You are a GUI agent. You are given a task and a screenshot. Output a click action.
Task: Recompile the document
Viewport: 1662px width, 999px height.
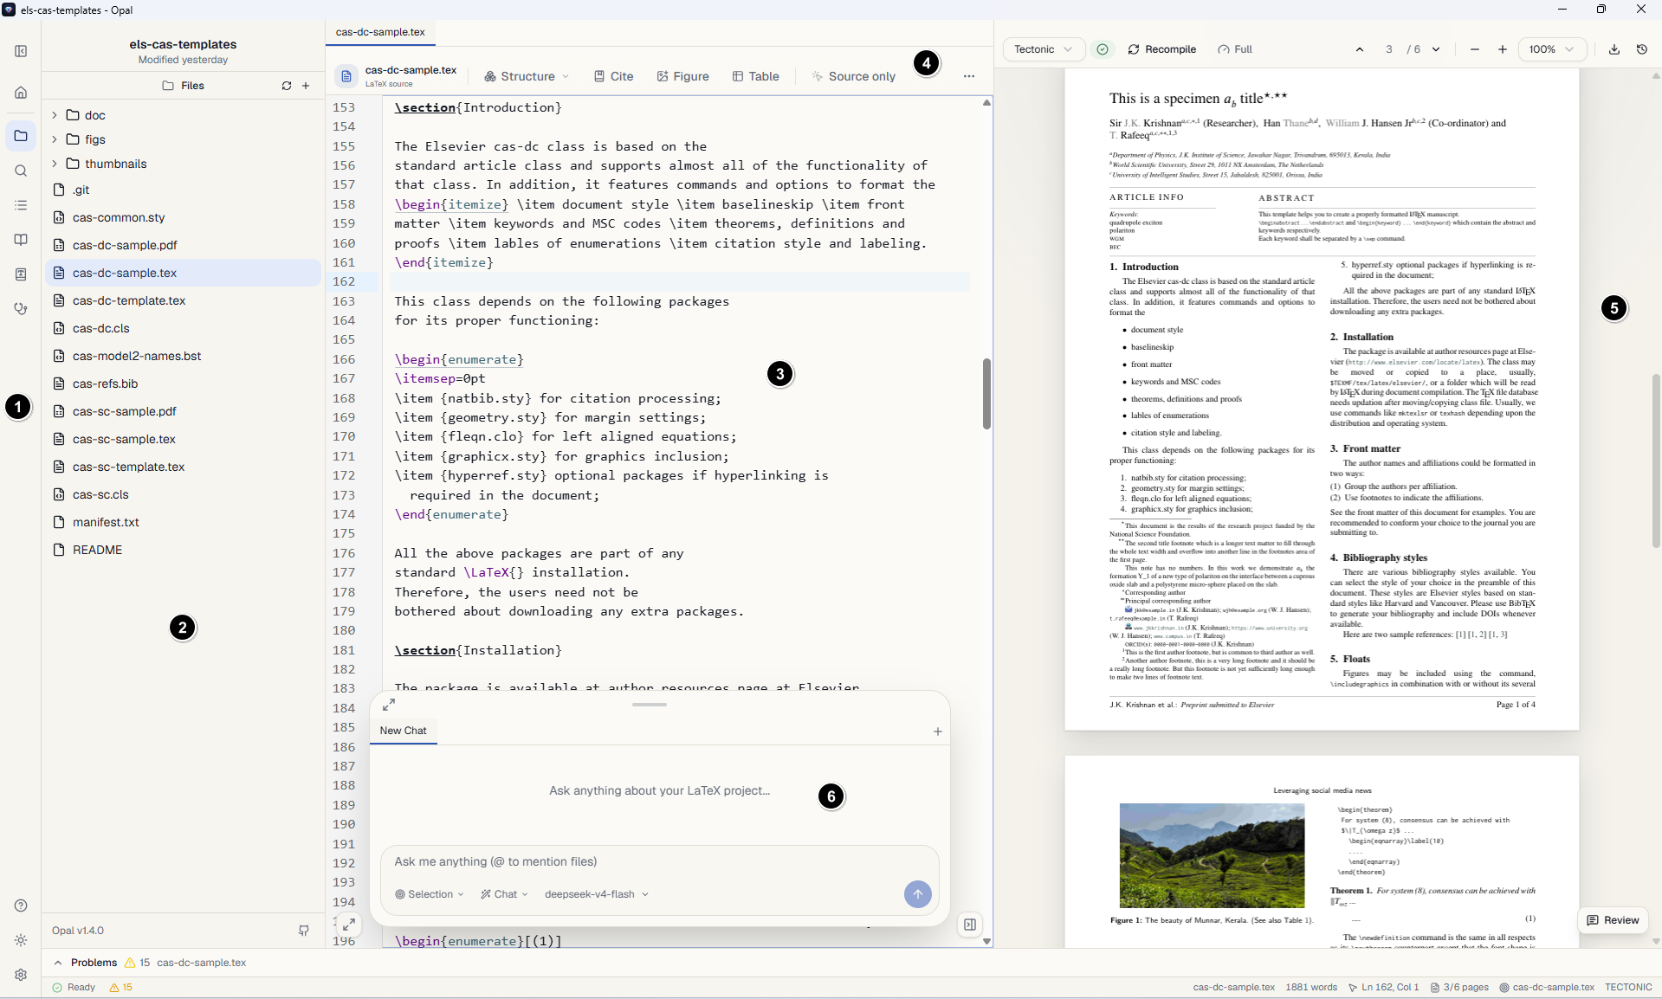(1161, 49)
